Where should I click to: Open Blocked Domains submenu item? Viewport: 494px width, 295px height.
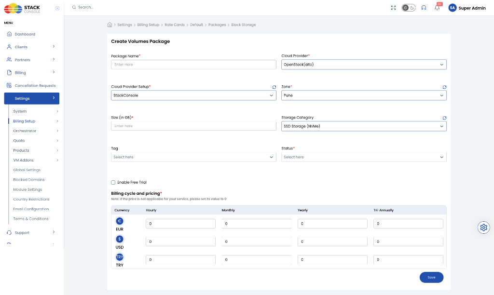click(x=28, y=179)
